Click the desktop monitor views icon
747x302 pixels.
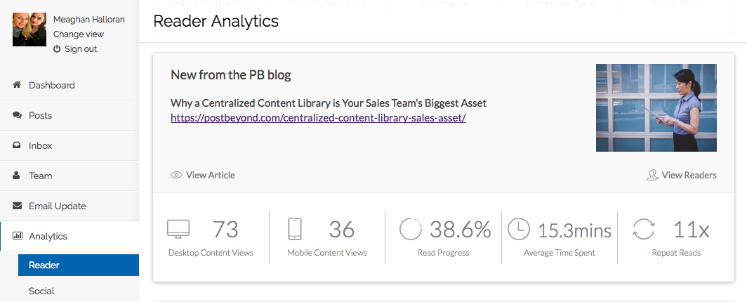pos(178,230)
